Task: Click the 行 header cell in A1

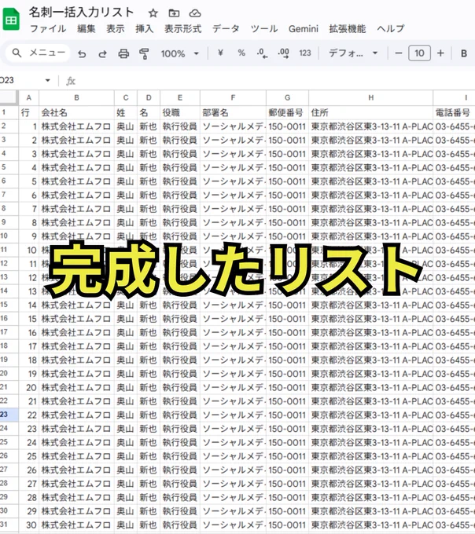Action: tap(28, 113)
